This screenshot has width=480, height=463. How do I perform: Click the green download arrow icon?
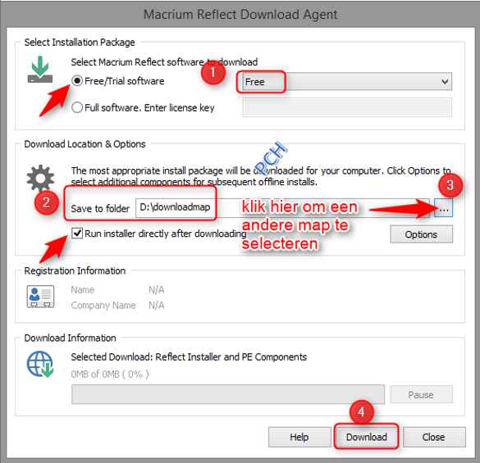click(40, 70)
